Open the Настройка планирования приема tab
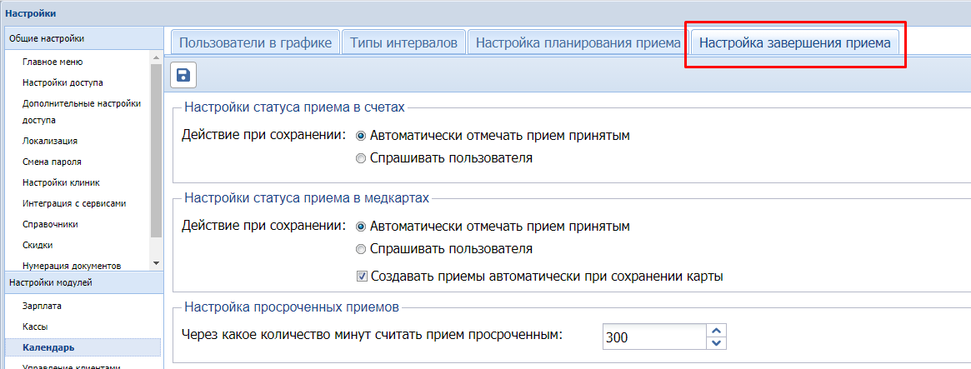This screenshot has height=369, width=971. pos(578,43)
